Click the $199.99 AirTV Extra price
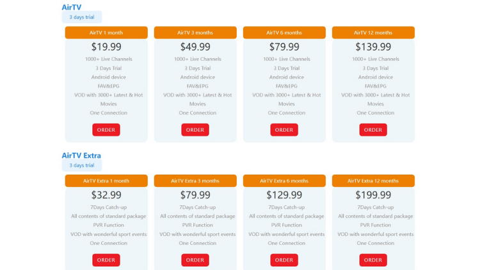 coord(373,195)
